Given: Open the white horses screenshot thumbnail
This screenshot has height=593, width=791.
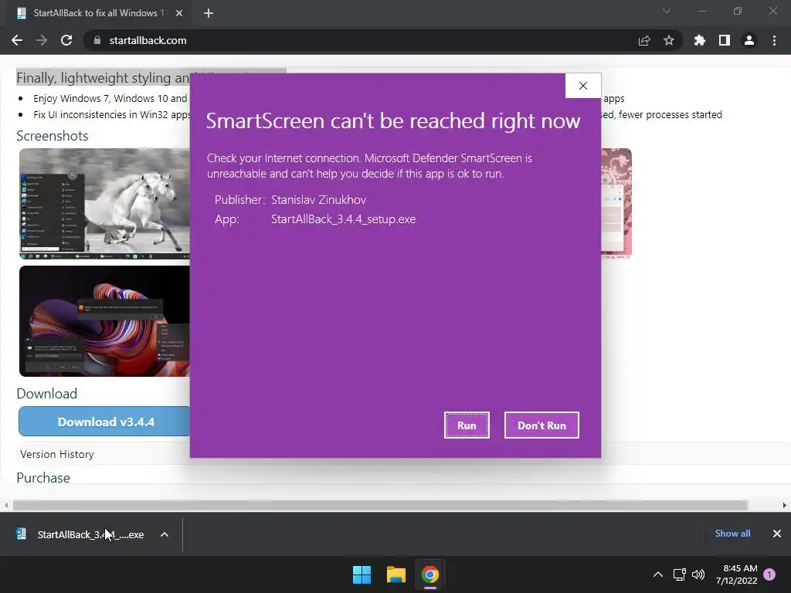Looking at the screenshot, I should point(104,203).
